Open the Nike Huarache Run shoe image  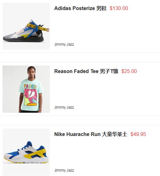click(x=26, y=152)
